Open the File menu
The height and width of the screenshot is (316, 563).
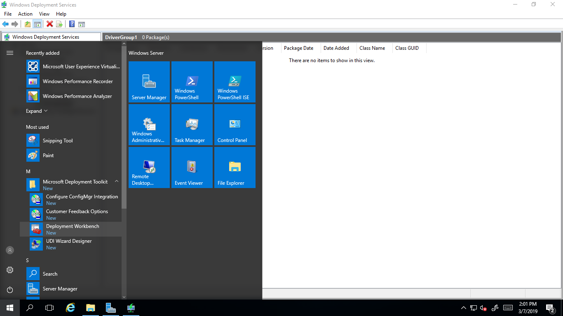[8, 14]
